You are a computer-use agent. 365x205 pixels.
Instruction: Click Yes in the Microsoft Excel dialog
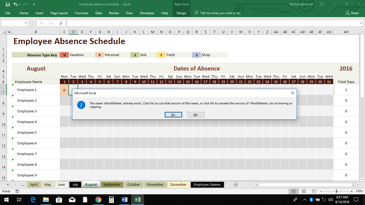[173, 115]
